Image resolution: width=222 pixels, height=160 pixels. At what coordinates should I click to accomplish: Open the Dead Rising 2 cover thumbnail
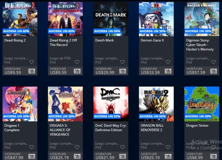pos(20,19)
